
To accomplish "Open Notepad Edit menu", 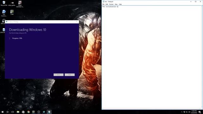I will 107,4.
